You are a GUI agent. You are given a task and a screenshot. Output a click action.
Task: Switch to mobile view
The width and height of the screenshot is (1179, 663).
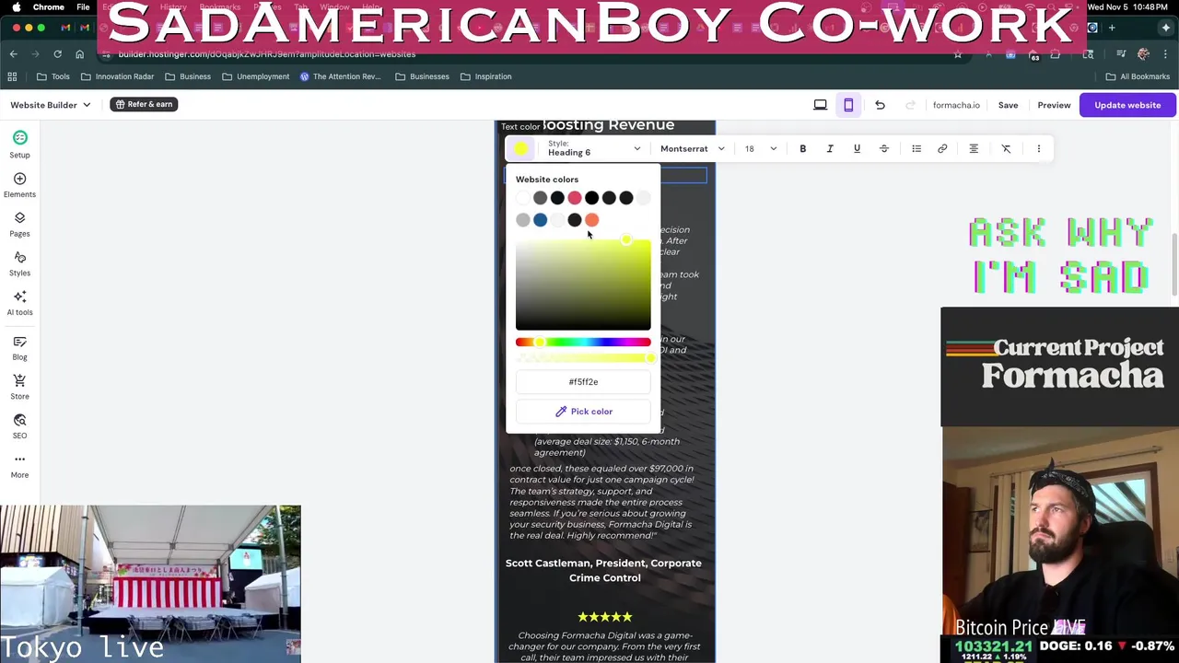(x=848, y=105)
